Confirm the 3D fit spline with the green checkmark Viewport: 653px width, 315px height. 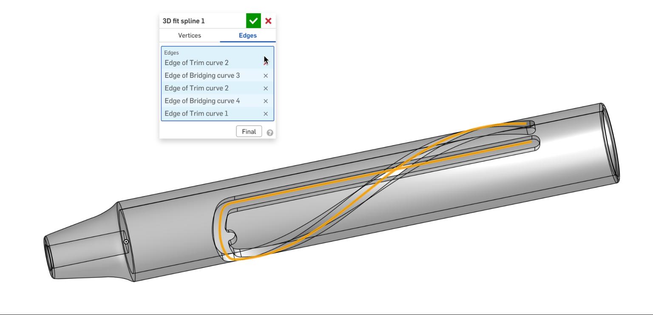[x=253, y=20]
